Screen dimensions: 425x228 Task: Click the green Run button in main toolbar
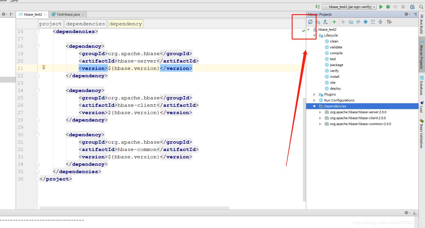click(381, 7)
